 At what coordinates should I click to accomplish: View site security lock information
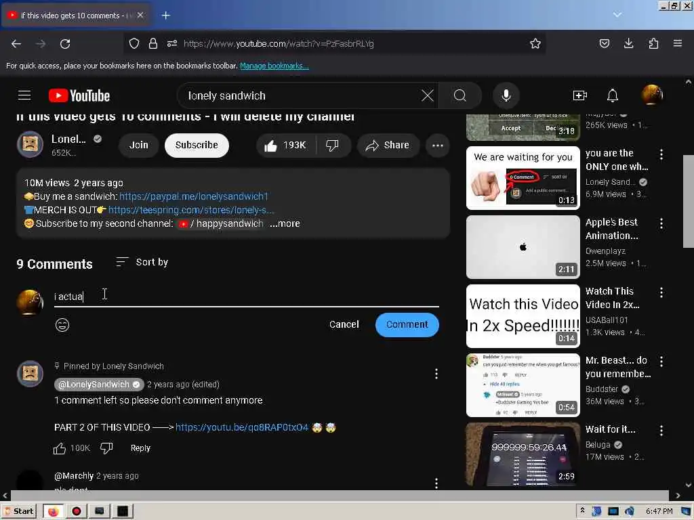pyautogui.click(x=153, y=43)
